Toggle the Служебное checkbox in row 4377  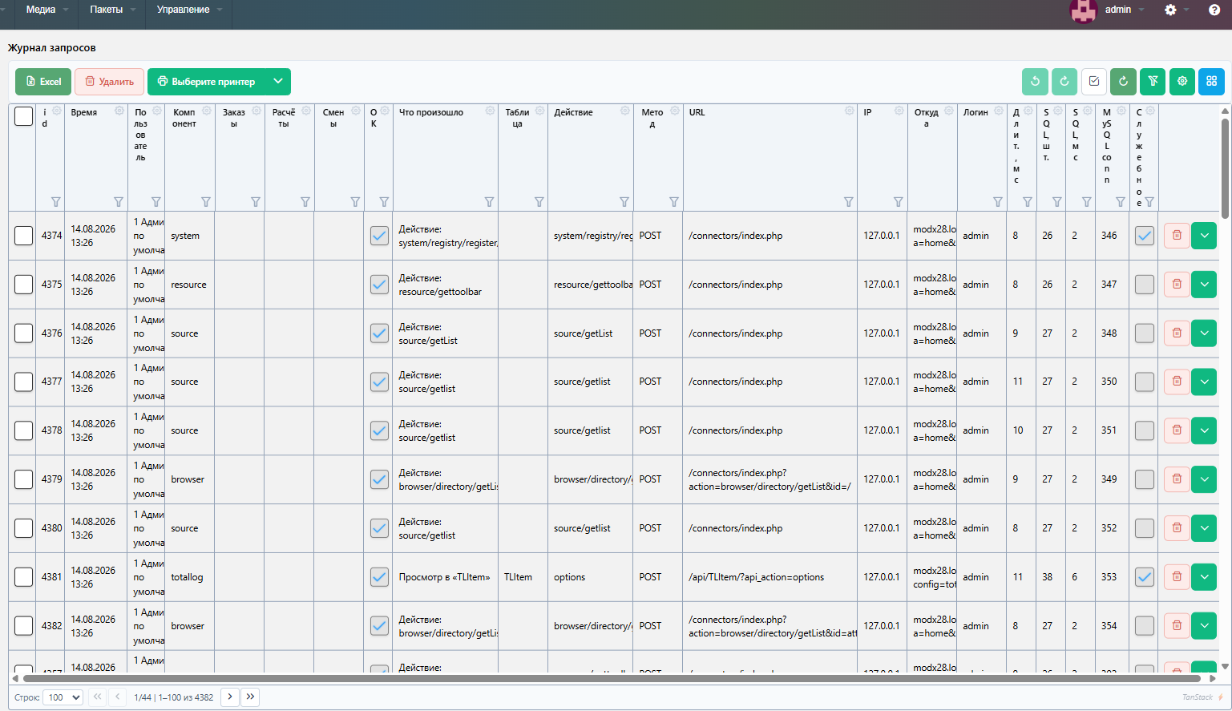tap(1145, 382)
